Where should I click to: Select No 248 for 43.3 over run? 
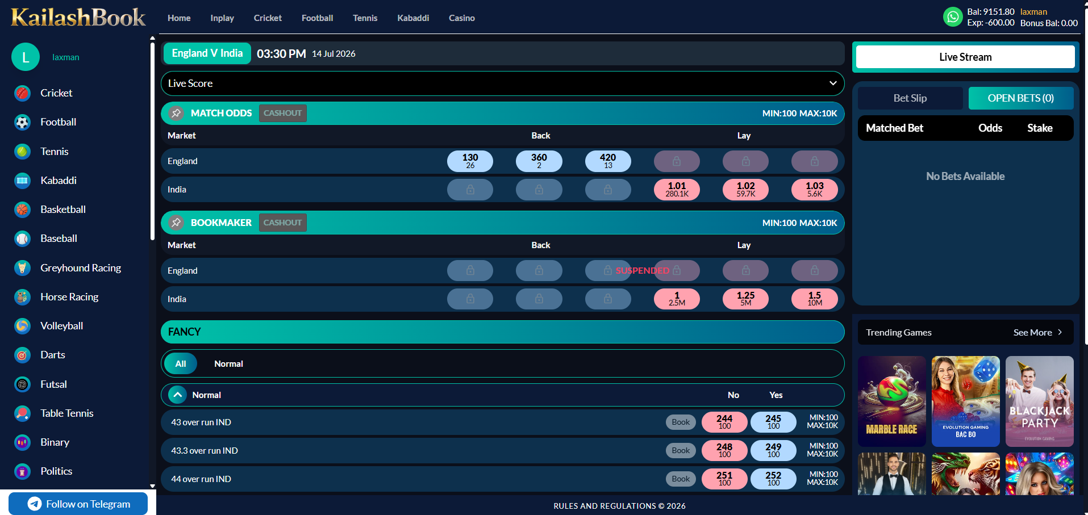click(x=724, y=450)
